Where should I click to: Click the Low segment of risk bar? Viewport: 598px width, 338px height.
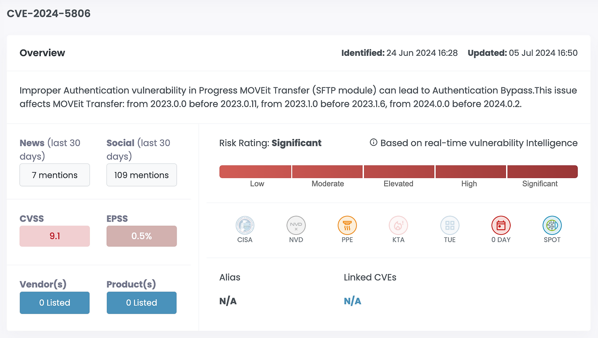point(255,171)
